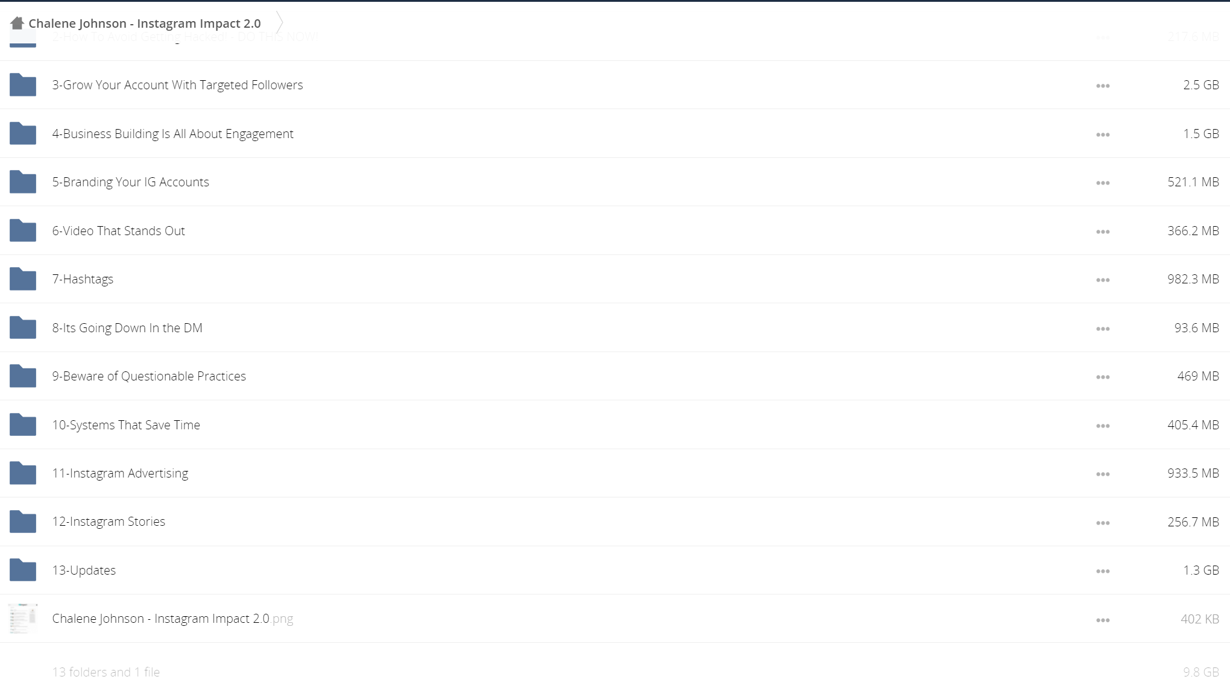Screen dimensions: 1230x697
Task: Open the 4-Business Building Is All About Engagement folder
Action: 172,134
